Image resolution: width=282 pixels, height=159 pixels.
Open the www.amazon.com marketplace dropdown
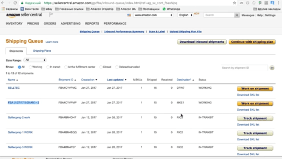[153, 15]
